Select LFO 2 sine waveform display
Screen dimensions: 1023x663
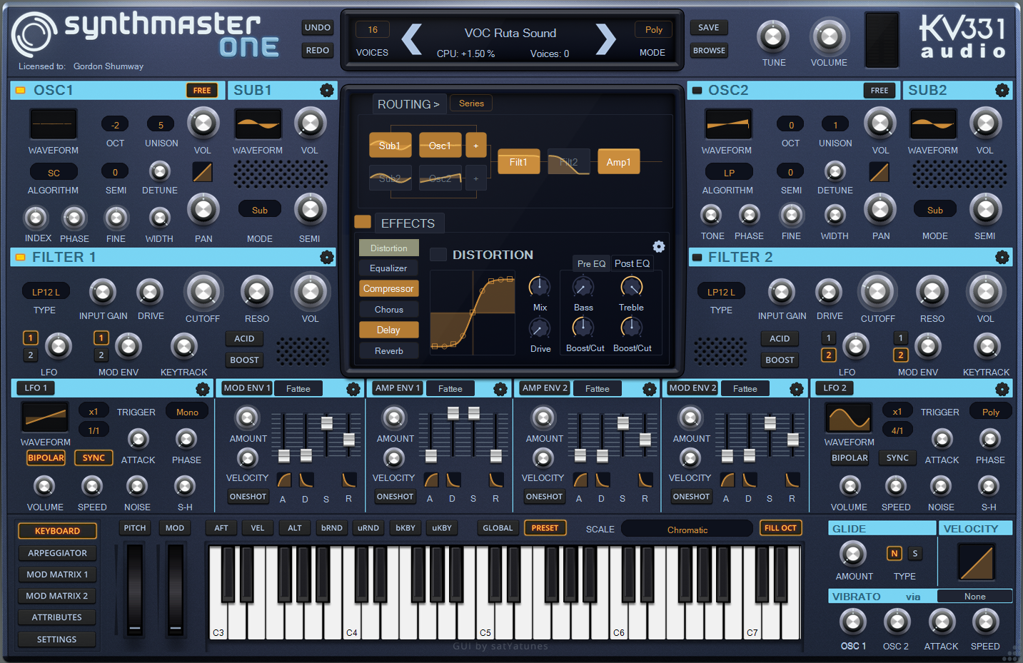point(849,417)
